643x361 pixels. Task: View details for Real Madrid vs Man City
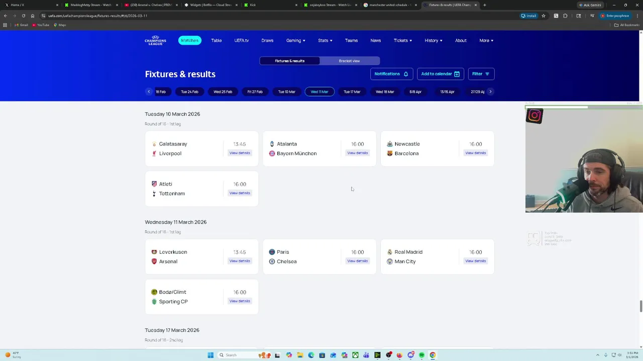pos(475,261)
